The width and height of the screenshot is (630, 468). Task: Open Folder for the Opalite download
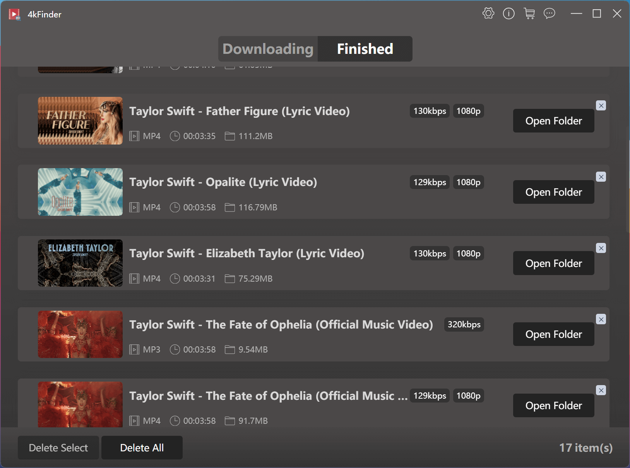[553, 192]
